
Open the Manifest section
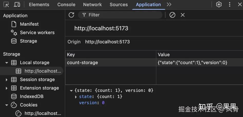pos(29,24)
